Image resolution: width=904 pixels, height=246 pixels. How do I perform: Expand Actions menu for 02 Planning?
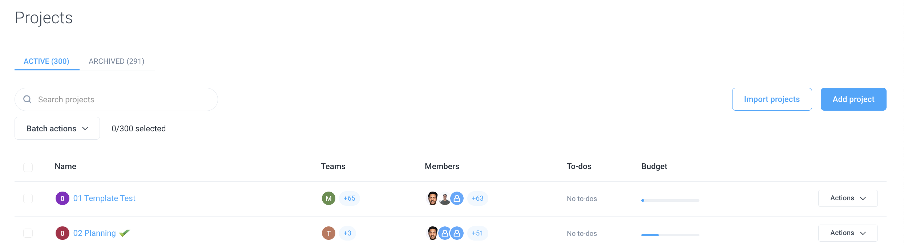(848, 233)
